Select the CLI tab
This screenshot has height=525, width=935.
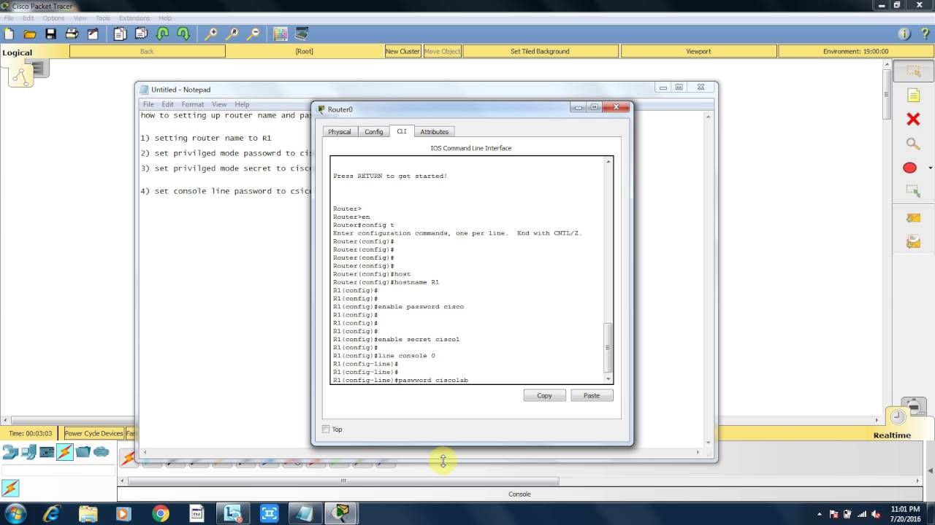click(x=402, y=131)
